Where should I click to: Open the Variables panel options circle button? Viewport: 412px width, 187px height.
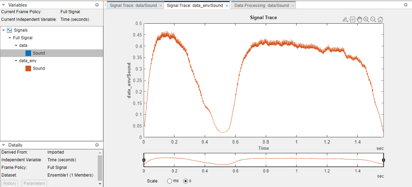[x=97, y=5]
